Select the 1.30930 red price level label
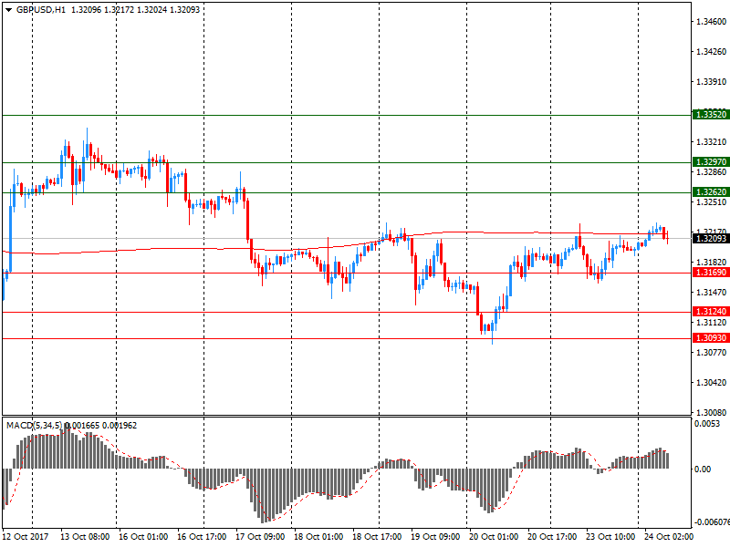This screenshot has width=730, height=547. pyautogui.click(x=710, y=337)
